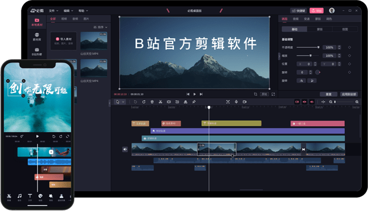Open the 快捷键 shortcuts button

coord(298,11)
